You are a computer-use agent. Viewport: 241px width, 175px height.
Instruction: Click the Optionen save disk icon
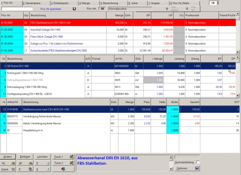(x=197, y=168)
